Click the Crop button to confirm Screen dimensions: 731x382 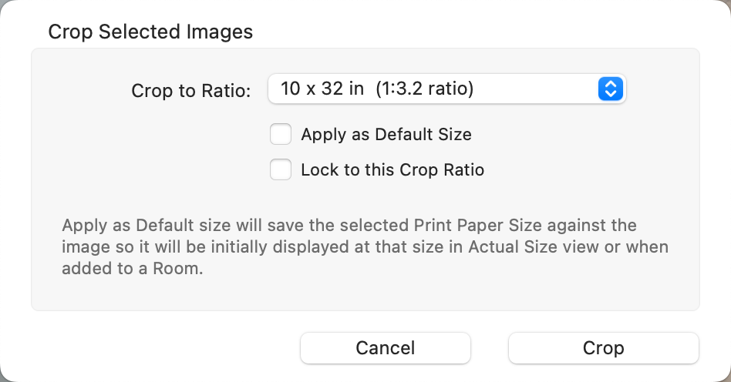coord(603,348)
